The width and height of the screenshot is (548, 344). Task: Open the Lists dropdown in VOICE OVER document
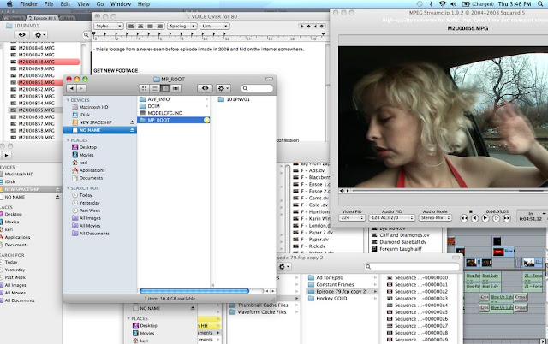point(214,27)
